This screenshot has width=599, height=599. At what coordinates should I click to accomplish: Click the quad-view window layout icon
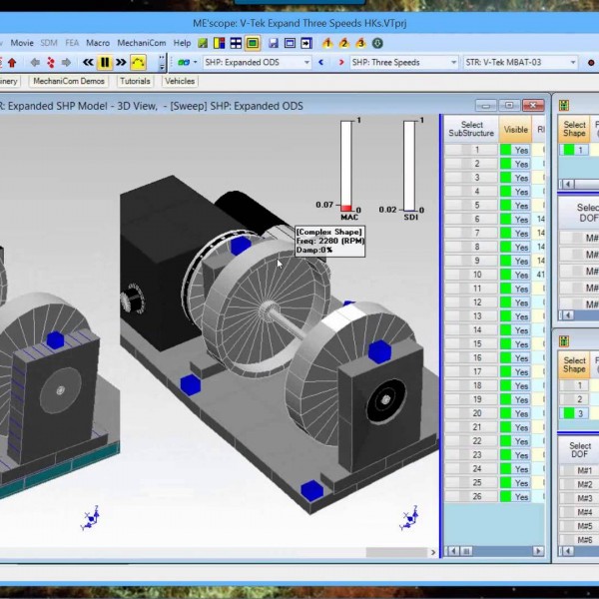237,44
